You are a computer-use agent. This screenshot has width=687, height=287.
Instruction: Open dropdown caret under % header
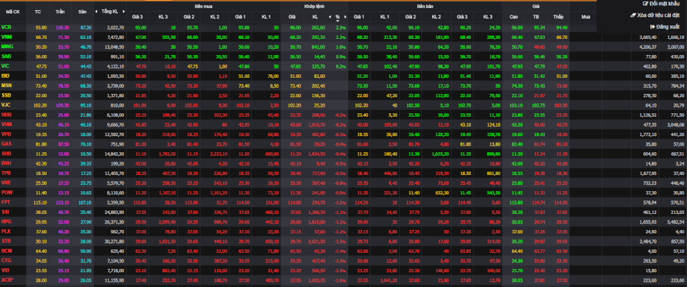(x=338, y=21)
